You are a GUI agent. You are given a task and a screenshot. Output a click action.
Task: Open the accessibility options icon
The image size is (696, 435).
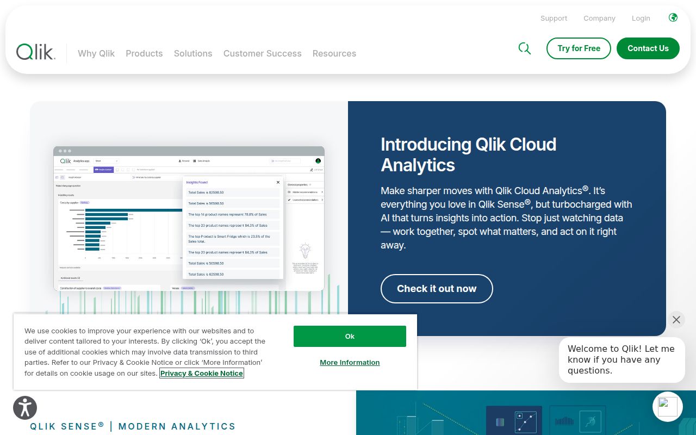(x=25, y=408)
